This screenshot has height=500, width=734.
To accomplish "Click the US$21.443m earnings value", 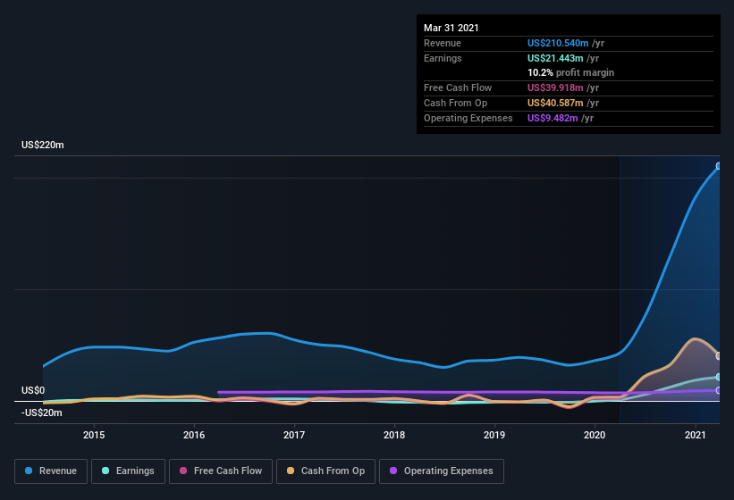I will (x=555, y=58).
